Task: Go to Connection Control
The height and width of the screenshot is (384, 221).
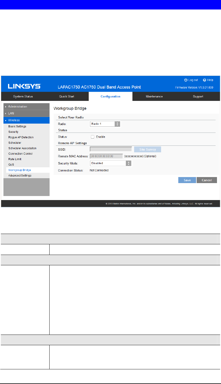Action: [x=20, y=154]
